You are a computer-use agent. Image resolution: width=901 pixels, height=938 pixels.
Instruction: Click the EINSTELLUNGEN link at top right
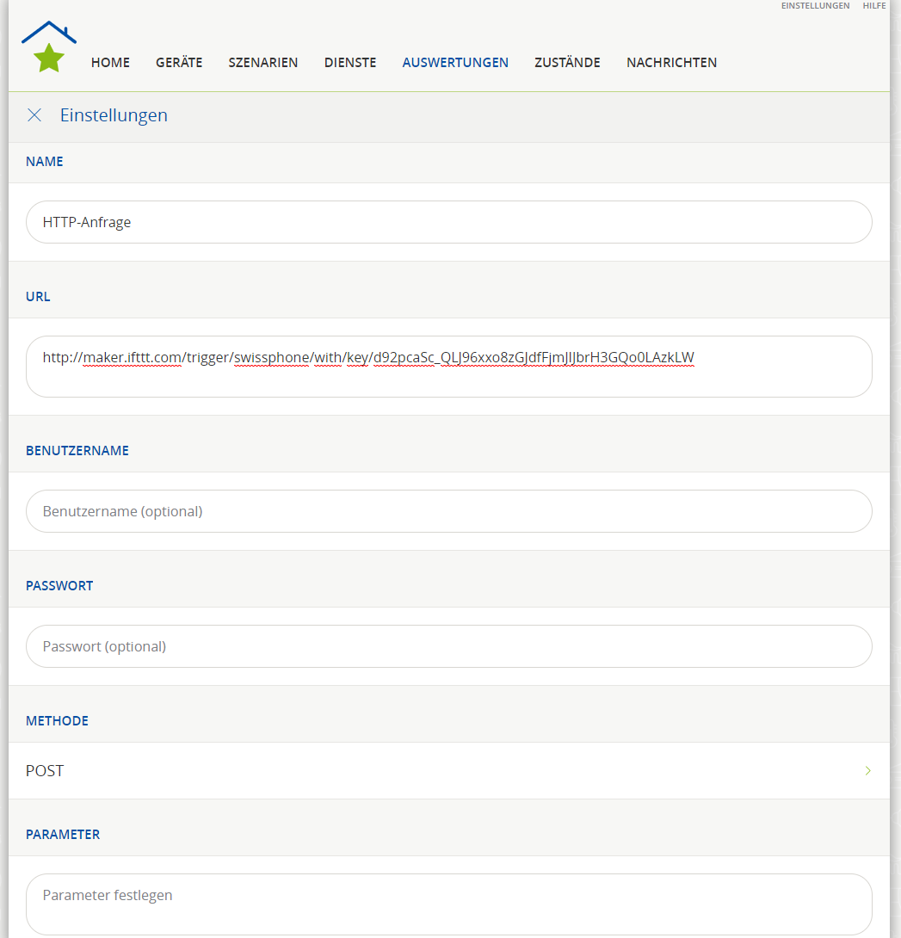[815, 6]
